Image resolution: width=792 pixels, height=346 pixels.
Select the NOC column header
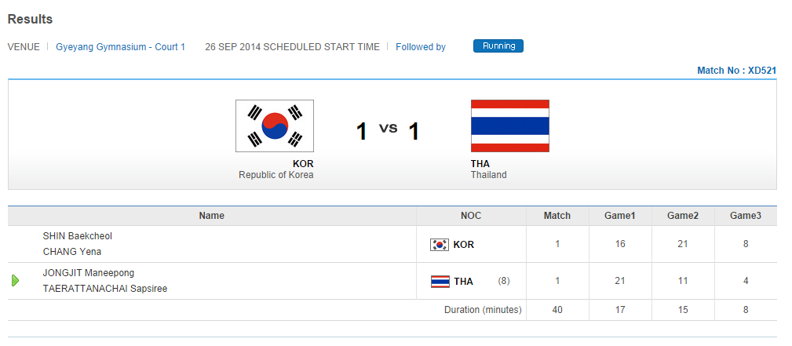(471, 216)
